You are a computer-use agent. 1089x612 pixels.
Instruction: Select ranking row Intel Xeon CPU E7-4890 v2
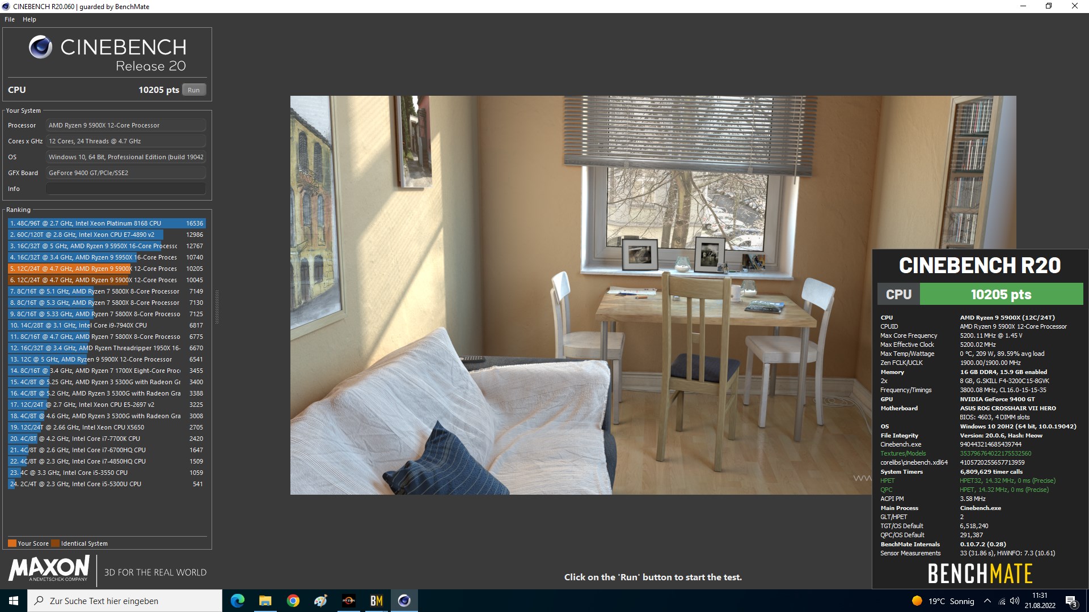[x=107, y=235]
